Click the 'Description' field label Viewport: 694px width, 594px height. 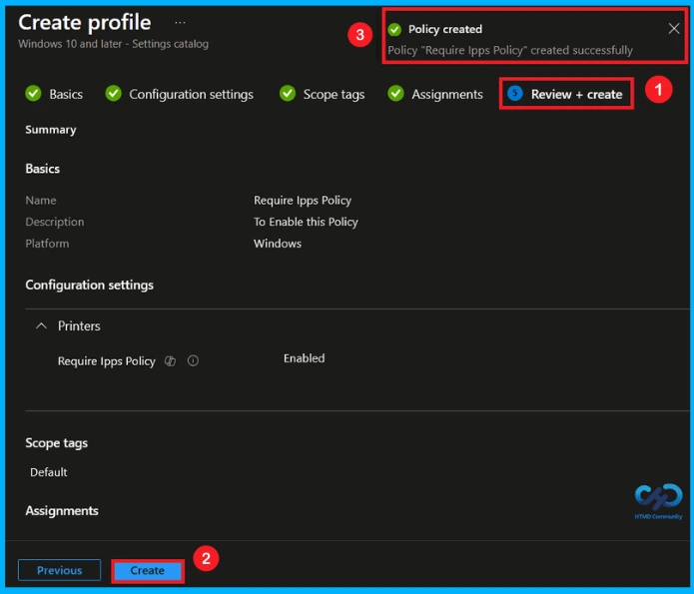(55, 222)
